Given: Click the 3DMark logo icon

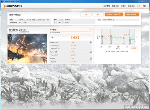Looking at the screenshot, I should (4, 6).
